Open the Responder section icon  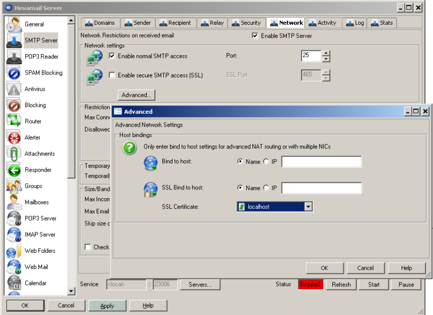[15, 170]
